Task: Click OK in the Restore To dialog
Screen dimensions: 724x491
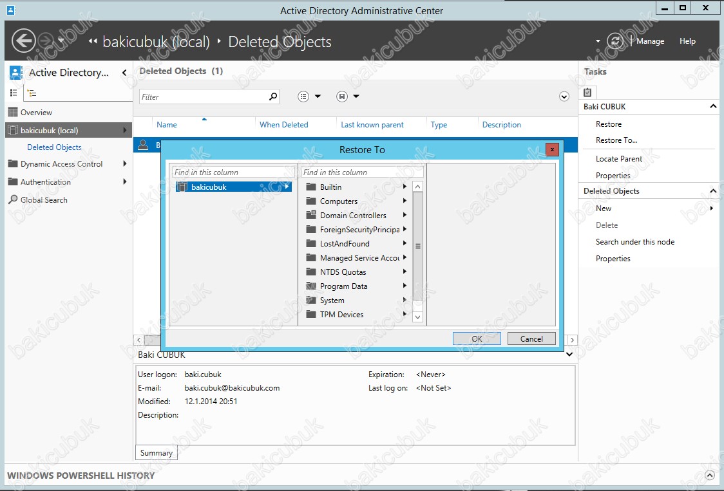Action: (477, 338)
